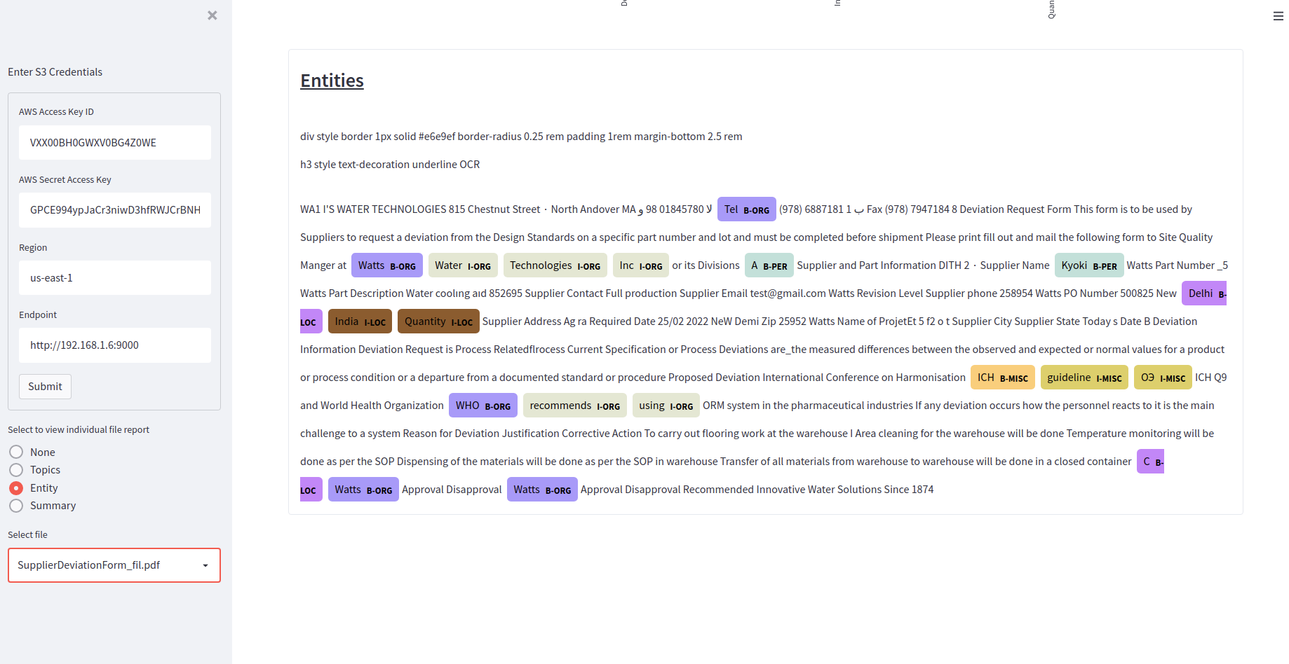Click the Kyoki B-PER entity tag

1089,265
